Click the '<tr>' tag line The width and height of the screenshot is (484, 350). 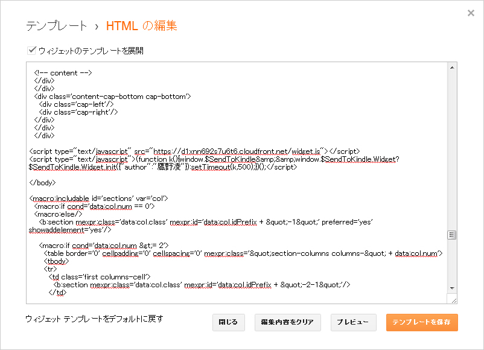pyautogui.click(x=50, y=269)
